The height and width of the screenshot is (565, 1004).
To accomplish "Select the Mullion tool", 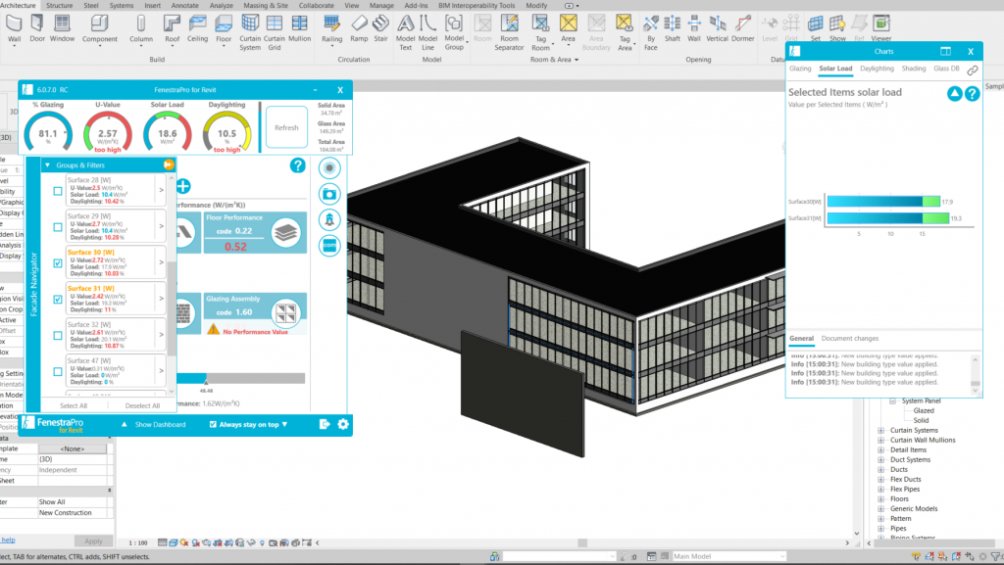I will pyautogui.click(x=299, y=29).
